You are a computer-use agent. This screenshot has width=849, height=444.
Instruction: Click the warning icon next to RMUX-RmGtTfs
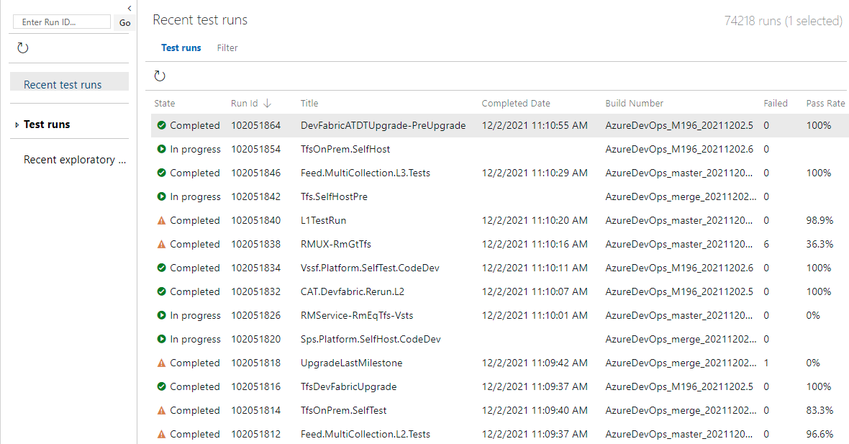pos(162,244)
